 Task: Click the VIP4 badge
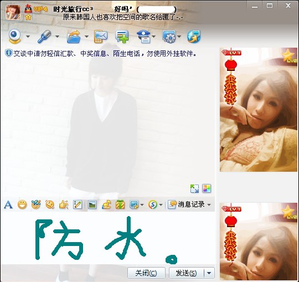point(40,9)
